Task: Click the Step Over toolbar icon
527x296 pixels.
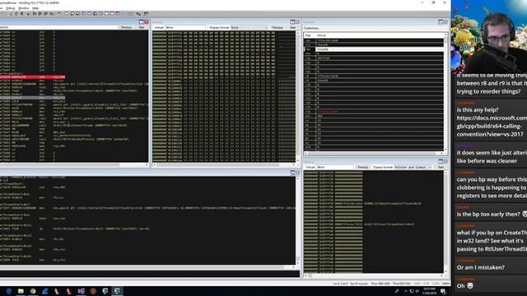Action: (40, 14)
